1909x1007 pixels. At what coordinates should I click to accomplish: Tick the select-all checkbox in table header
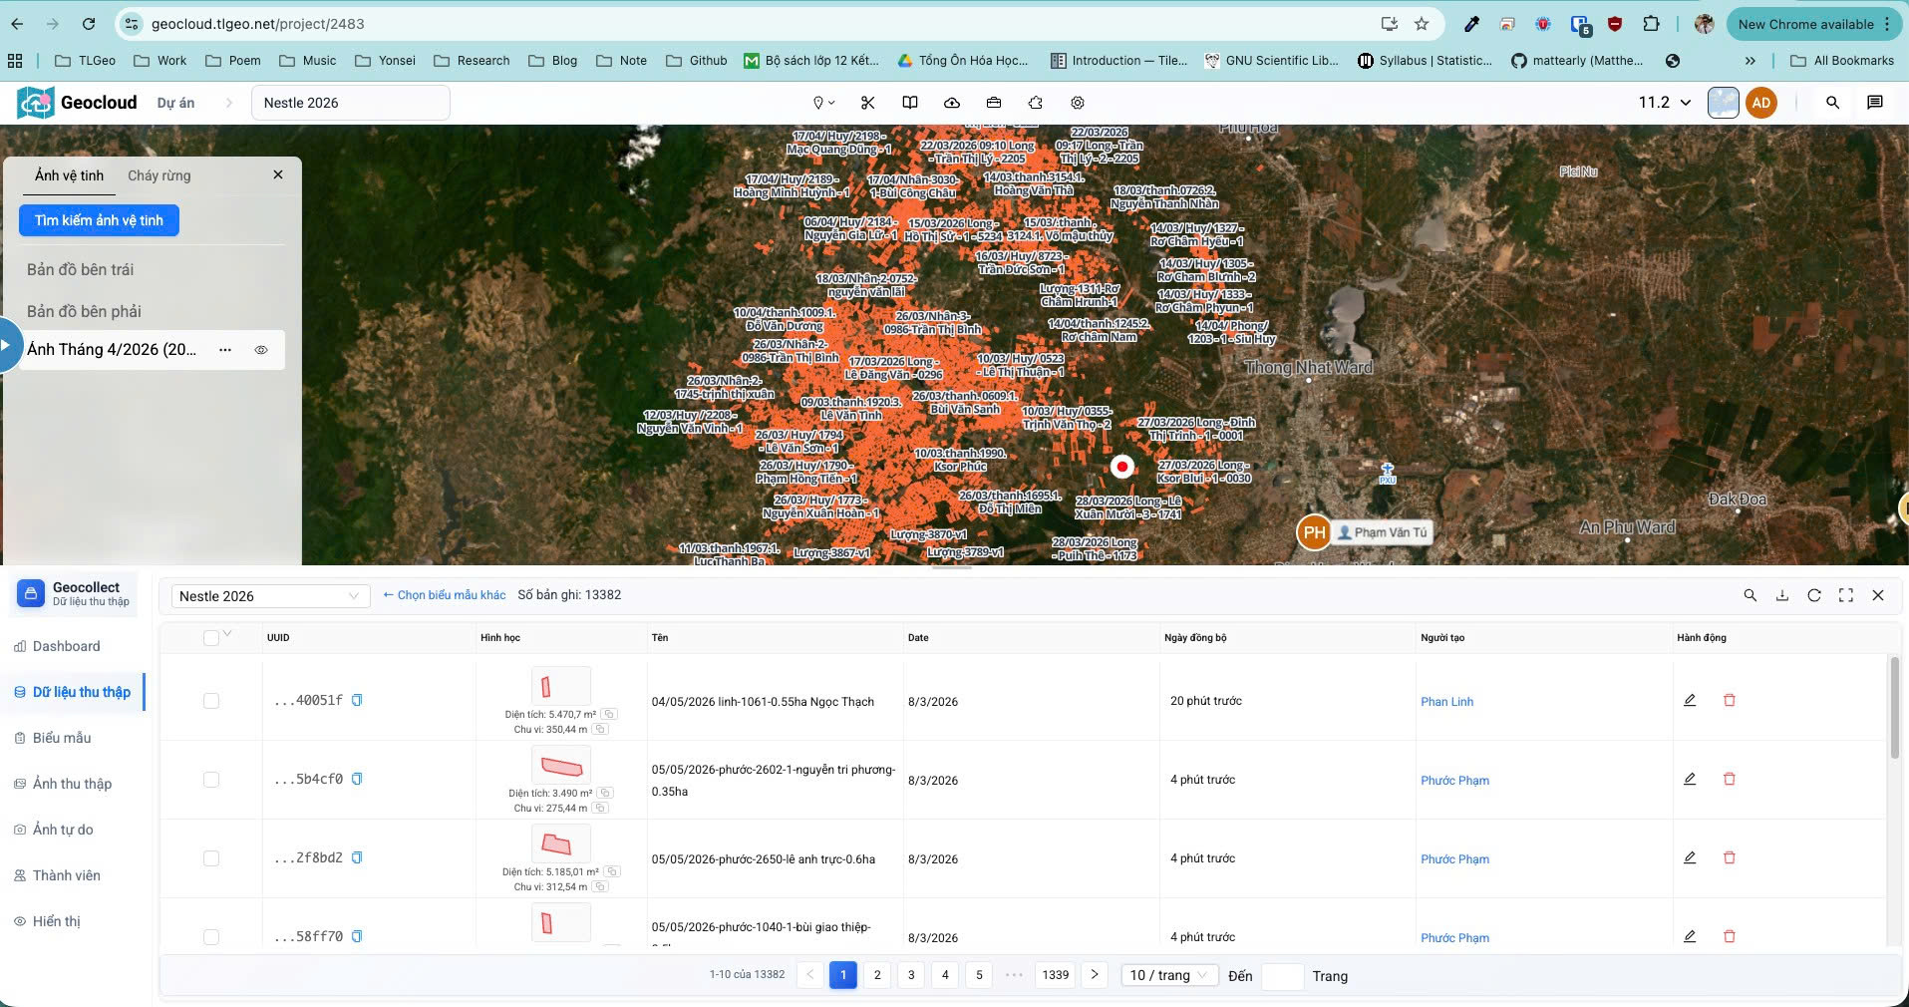pyautogui.click(x=211, y=638)
